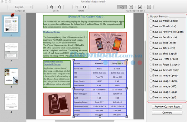The height and width of the screenshot is (122, 187).
Task: Select the third OCR Applied Zone image icon
Action: 140,7
